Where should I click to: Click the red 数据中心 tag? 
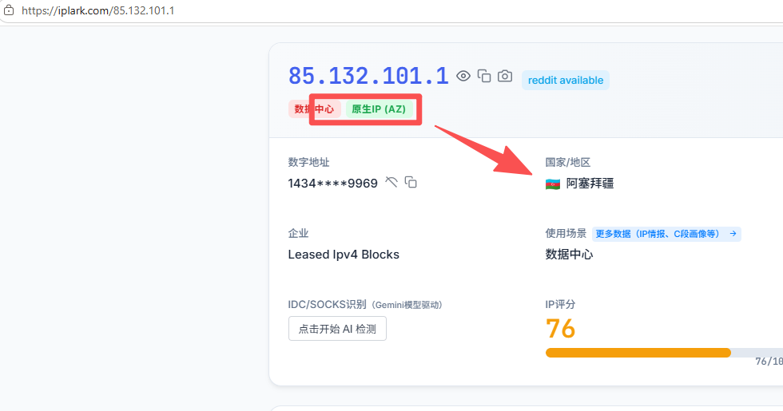pyautogui.click(x=314, y=109)
